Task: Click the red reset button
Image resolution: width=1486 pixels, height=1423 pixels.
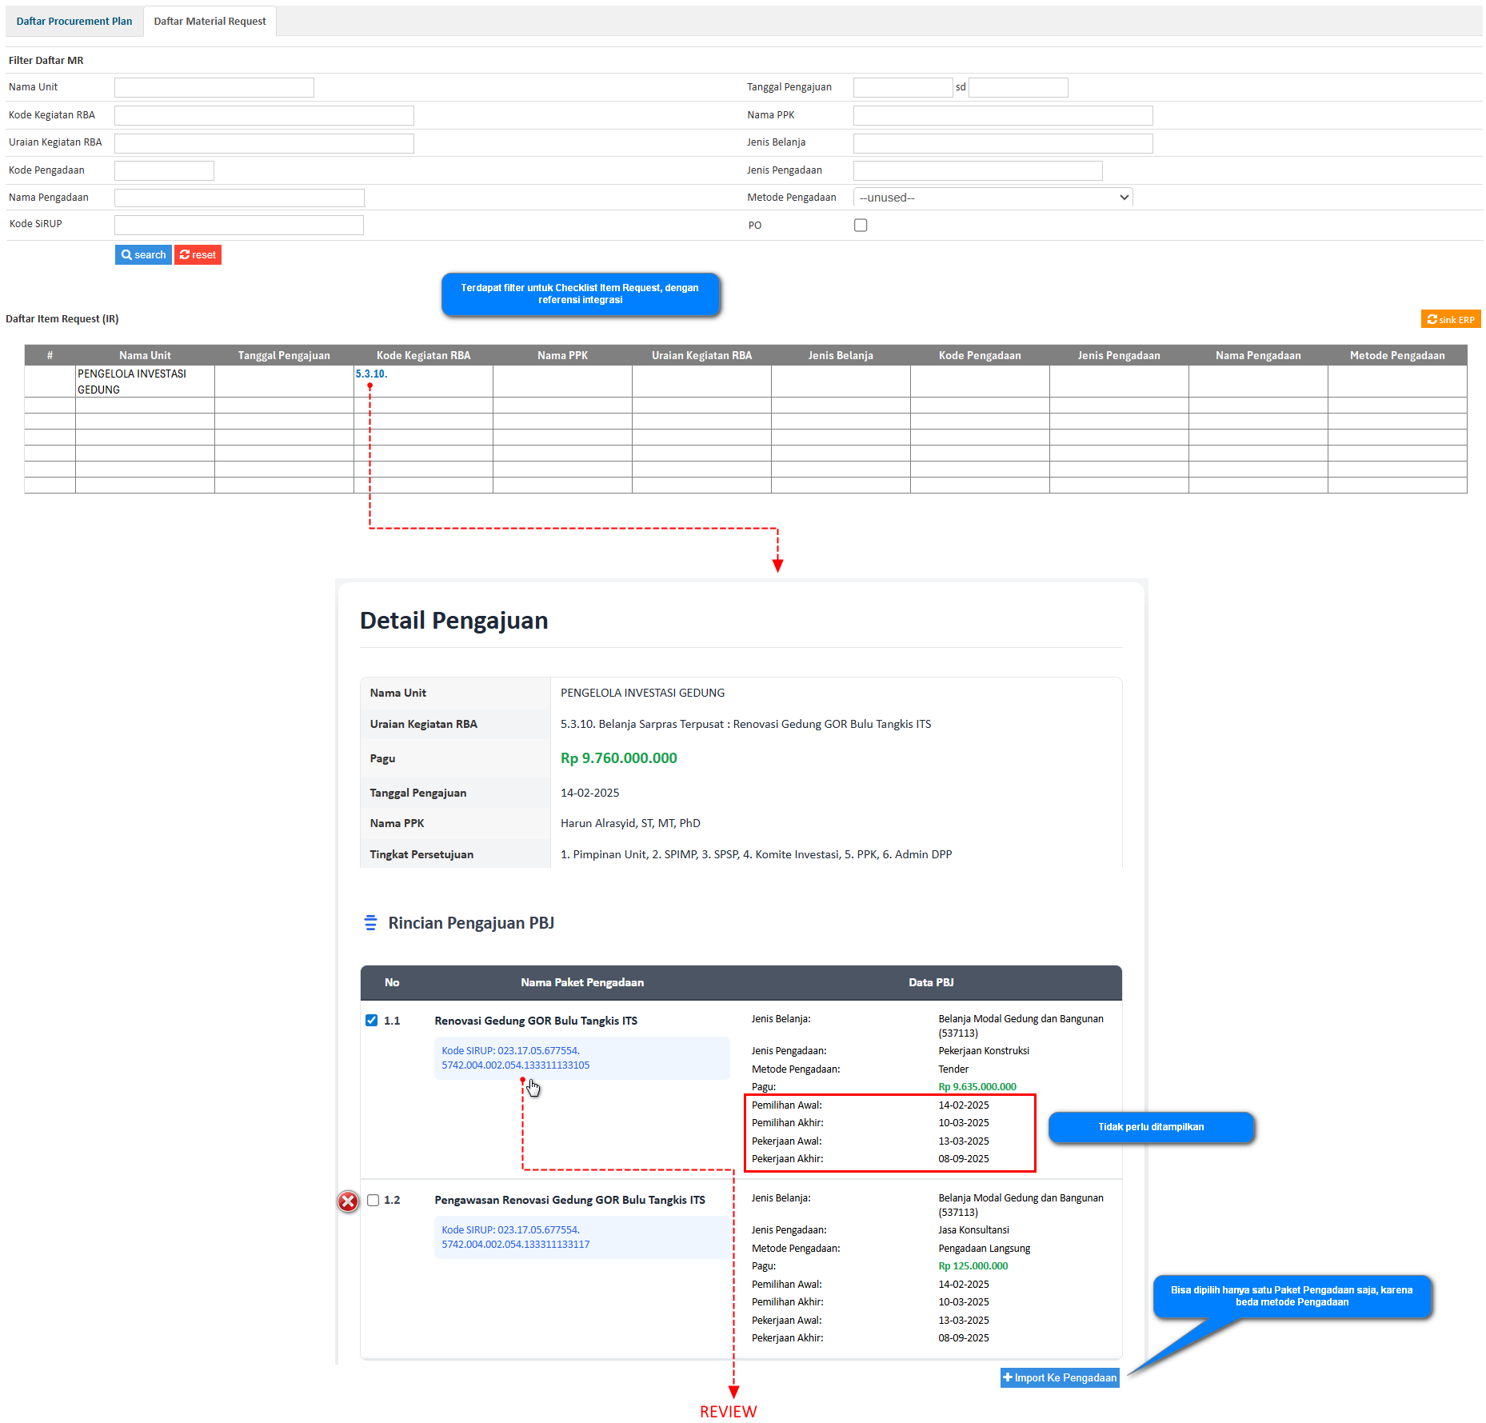Action: point(198,254)
